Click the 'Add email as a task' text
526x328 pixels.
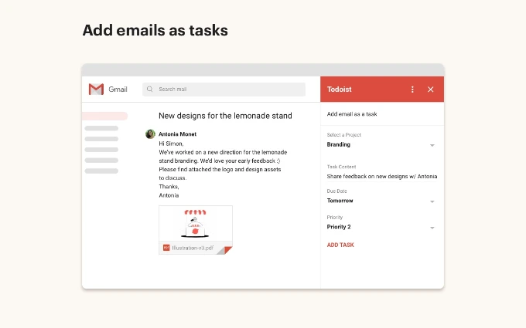click(352, 114)
